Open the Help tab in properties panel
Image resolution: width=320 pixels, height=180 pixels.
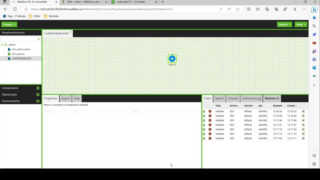[77, 98]
